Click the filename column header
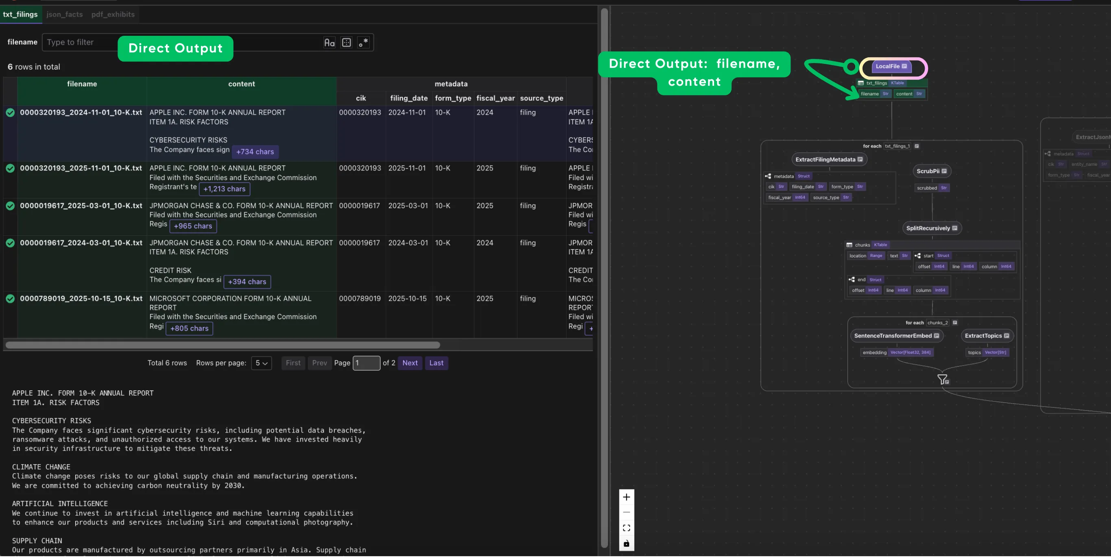 [82, 84]
